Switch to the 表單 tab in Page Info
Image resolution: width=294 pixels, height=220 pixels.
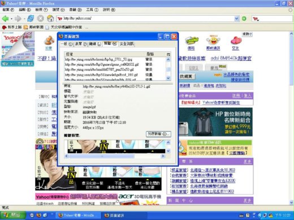pyautogui.click(x=81, y=44)
